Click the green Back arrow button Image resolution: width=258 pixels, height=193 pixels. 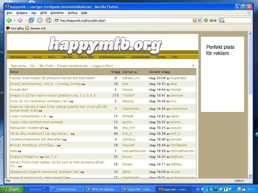[x=9, y=20]
